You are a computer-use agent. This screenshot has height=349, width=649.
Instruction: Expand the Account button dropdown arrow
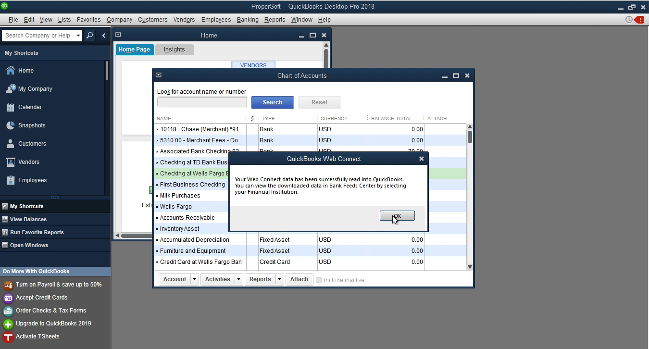194,279
